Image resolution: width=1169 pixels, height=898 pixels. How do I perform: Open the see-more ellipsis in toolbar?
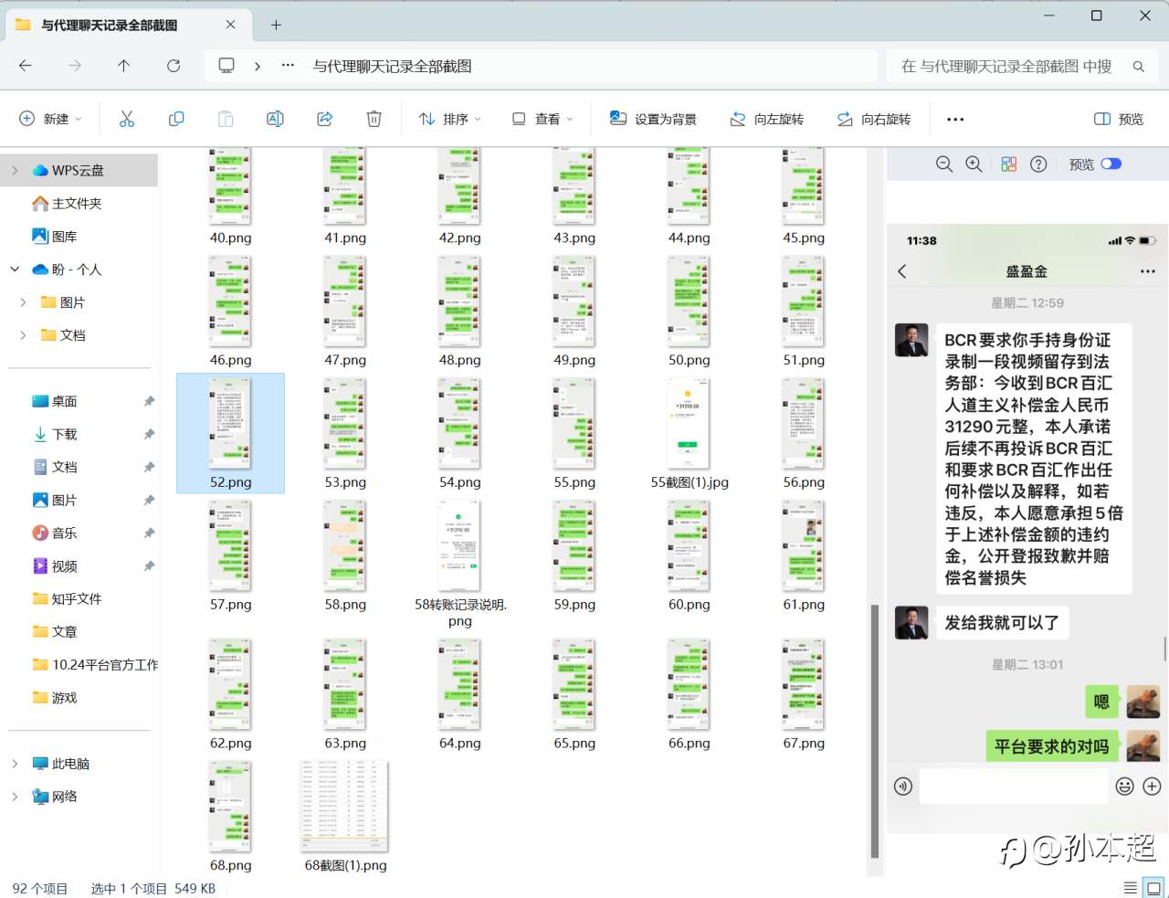click(955, 119)
